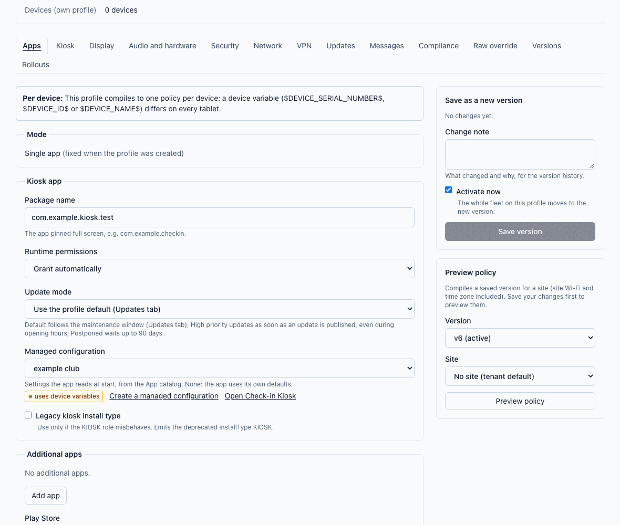Click the Preview policy button
Screen dimensions: 620x525
pos(520,401)
